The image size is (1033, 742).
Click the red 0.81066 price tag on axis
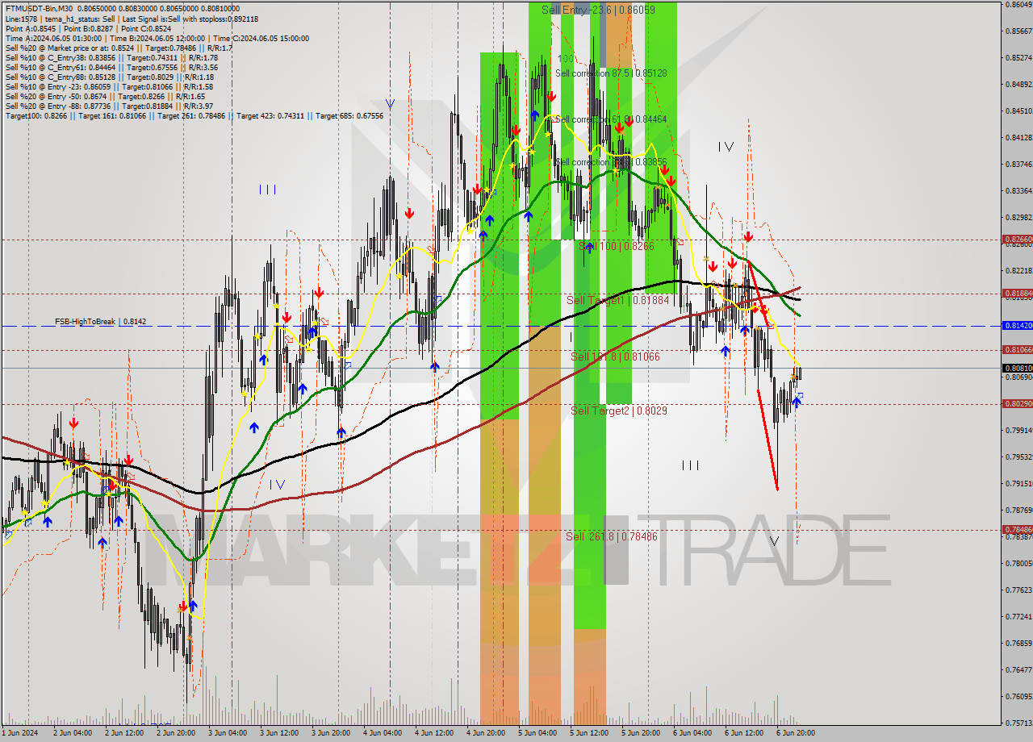[x=1017, y=350]
